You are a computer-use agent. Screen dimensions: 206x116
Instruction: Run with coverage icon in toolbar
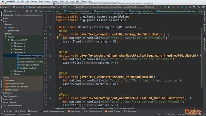(169, 7)
